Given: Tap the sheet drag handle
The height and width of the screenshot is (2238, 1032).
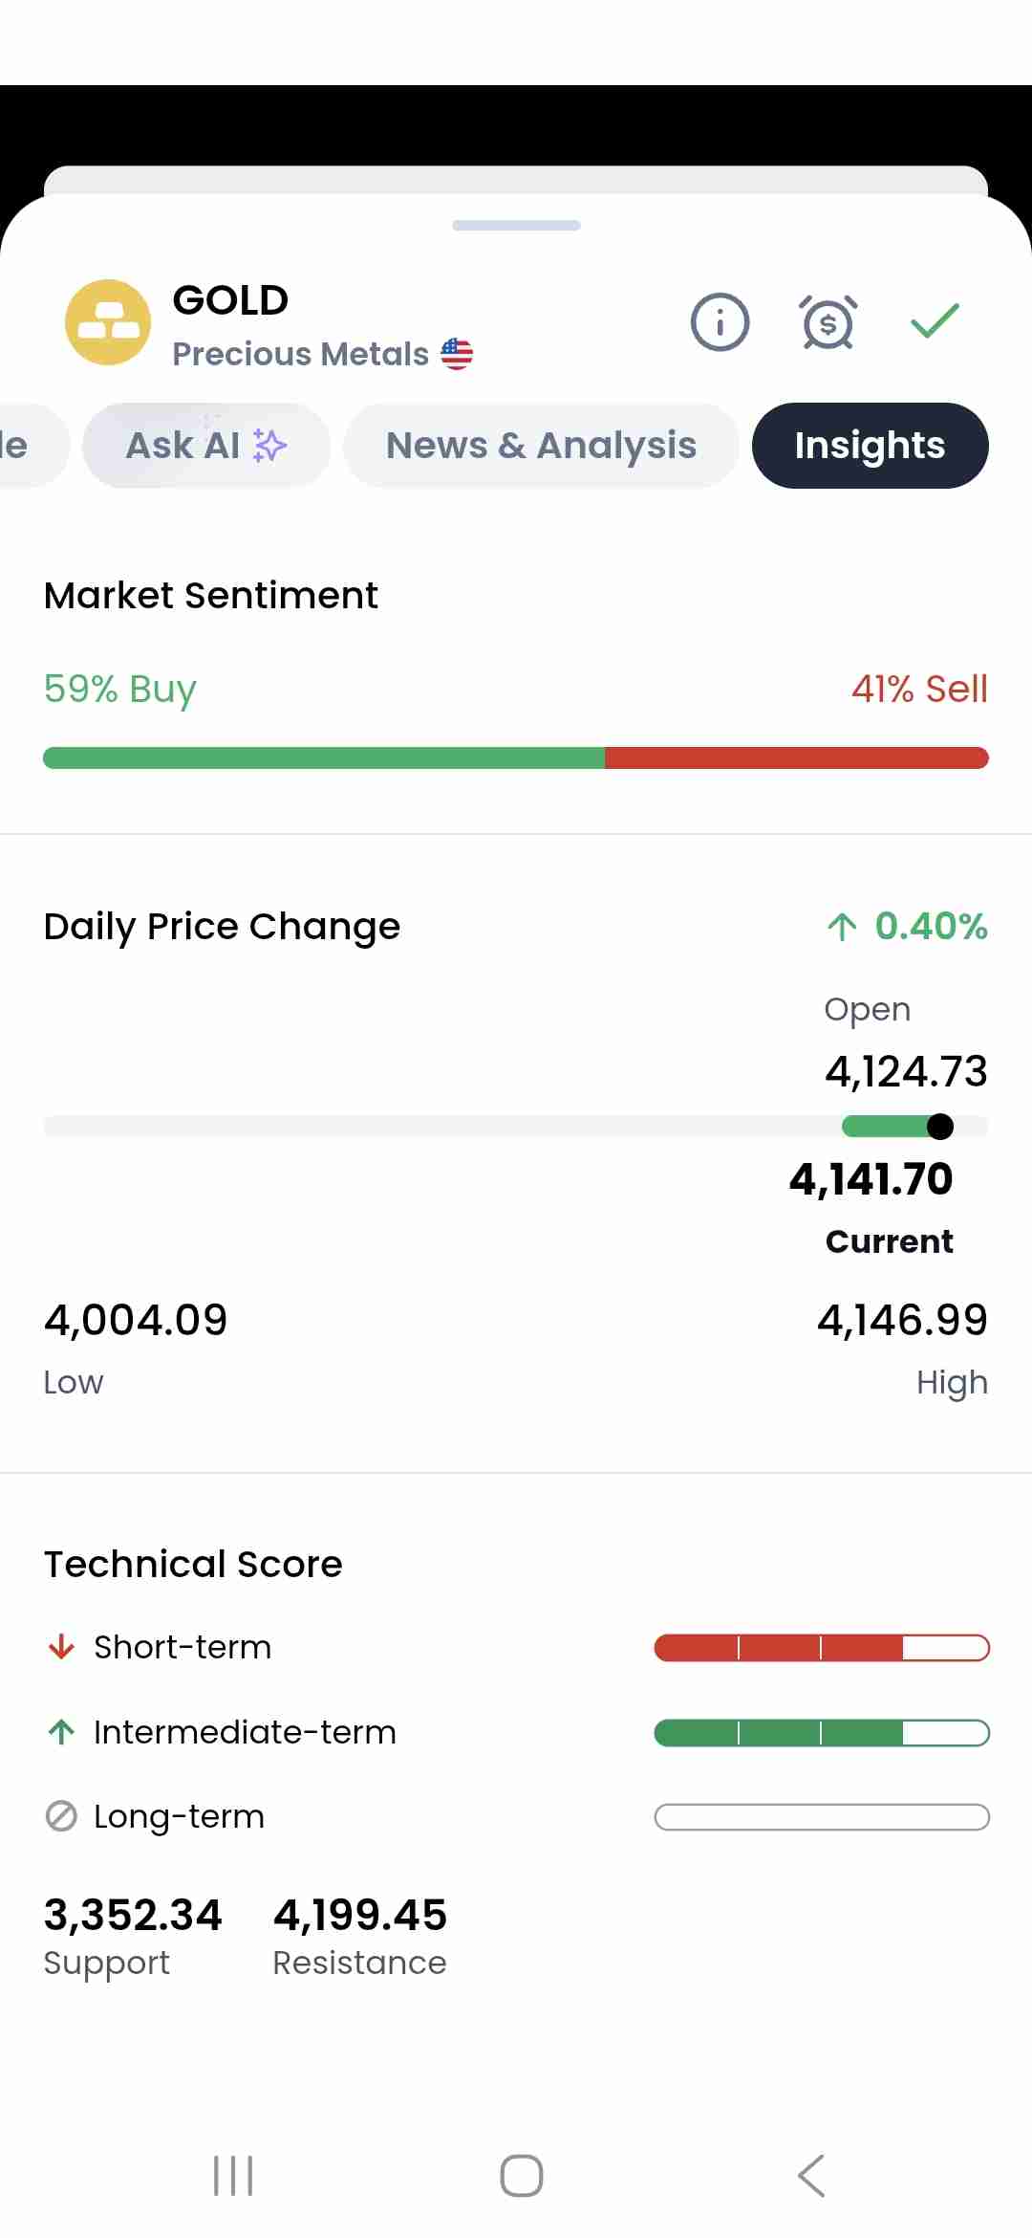Looking at the screenshot, I should tap(516, 226).
